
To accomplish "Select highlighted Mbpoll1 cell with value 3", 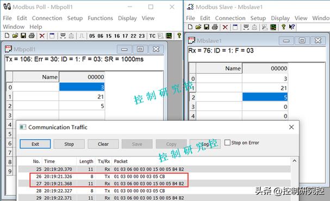I will click(82, 87).
